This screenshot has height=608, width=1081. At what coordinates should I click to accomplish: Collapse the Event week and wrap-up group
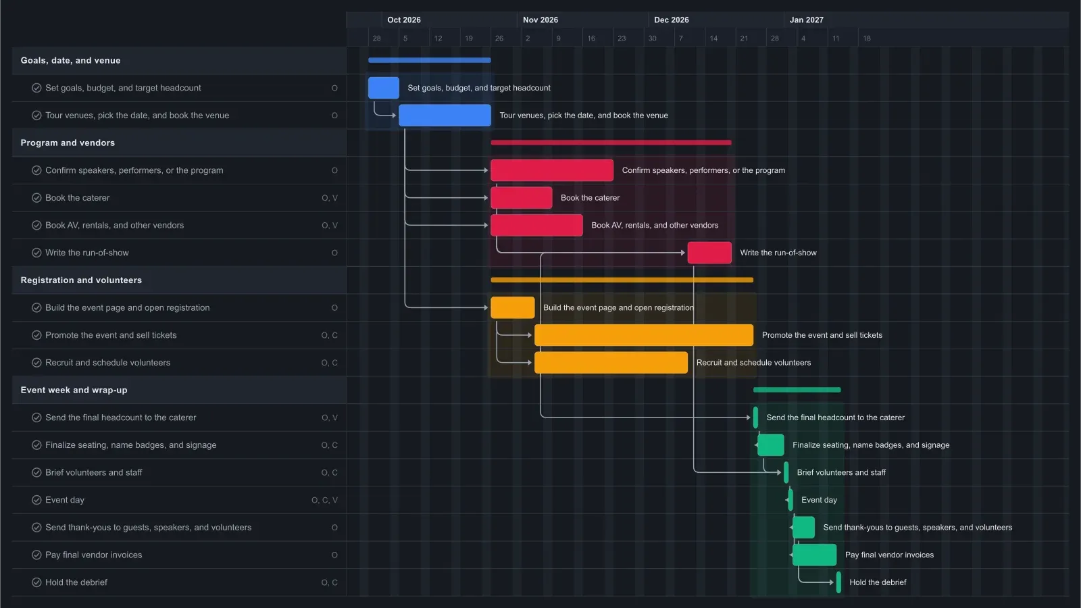click(179, 390)
